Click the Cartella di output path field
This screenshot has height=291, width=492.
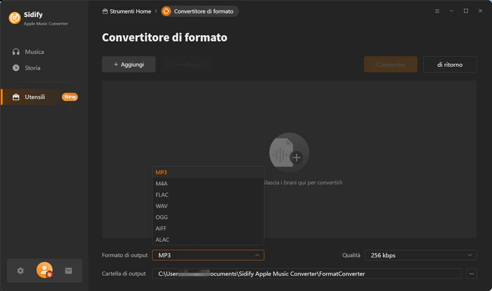(306, 273)
